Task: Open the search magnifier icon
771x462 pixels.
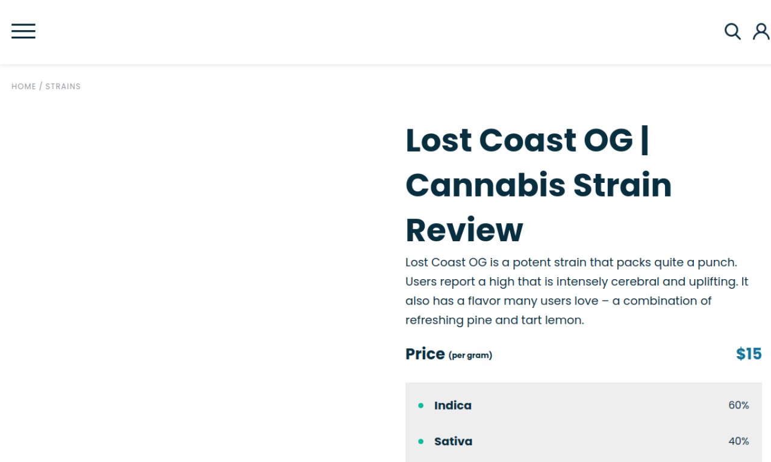Action: click(x=732, y=31)
